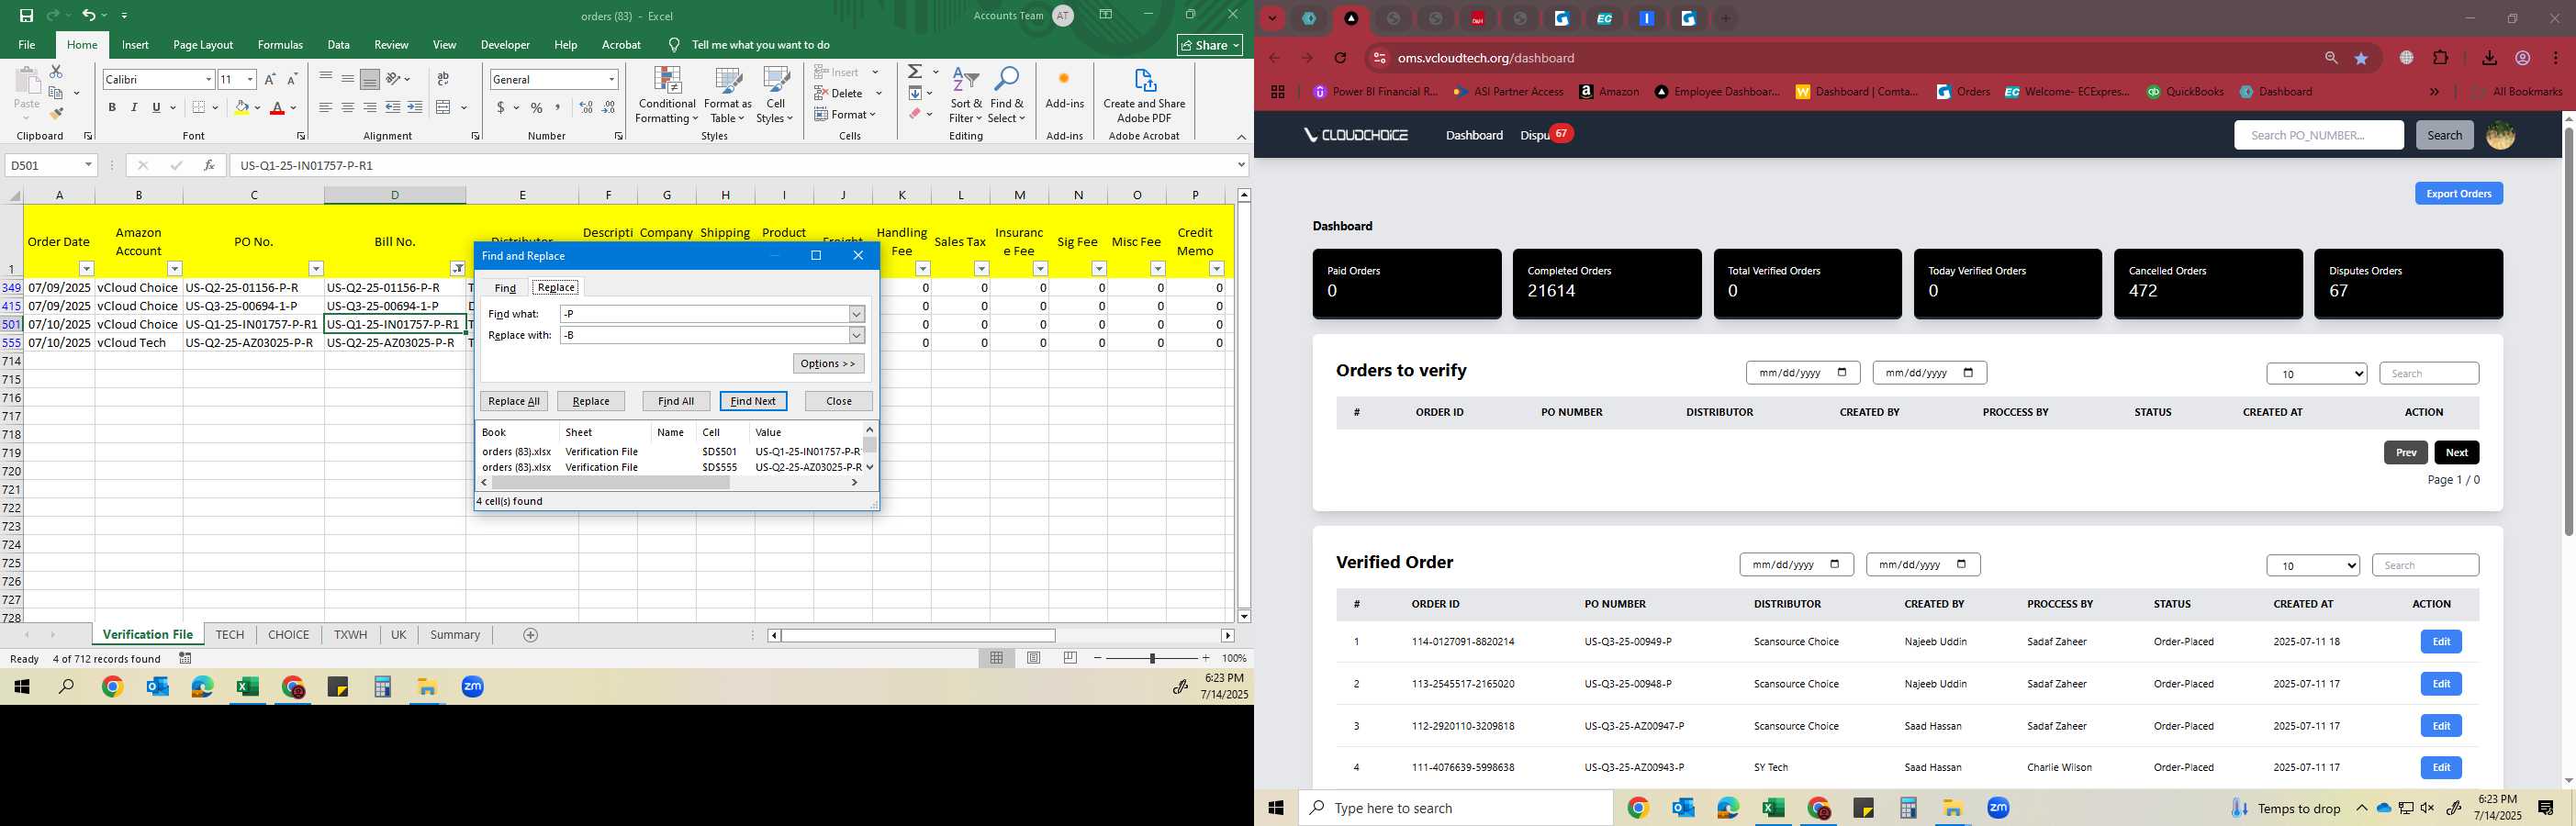The image size is (2576, 826).
Task: Open the Excel Formulas ribbon tab
Action: [280, 45]
